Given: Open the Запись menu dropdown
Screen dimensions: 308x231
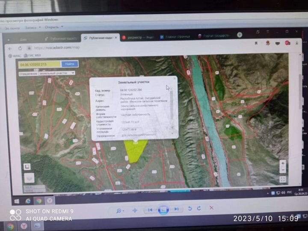Looking at the screenshot, I should [x=32, y=27].
